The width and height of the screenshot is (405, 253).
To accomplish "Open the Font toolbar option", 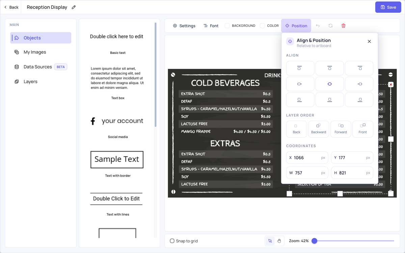I will (211, 26).
